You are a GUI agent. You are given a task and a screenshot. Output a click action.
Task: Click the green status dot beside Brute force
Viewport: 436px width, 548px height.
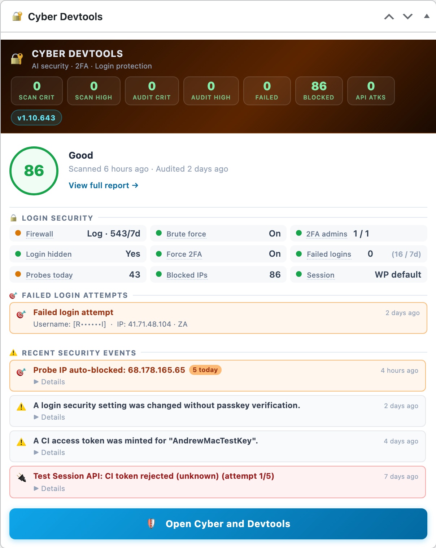[159, 233]
